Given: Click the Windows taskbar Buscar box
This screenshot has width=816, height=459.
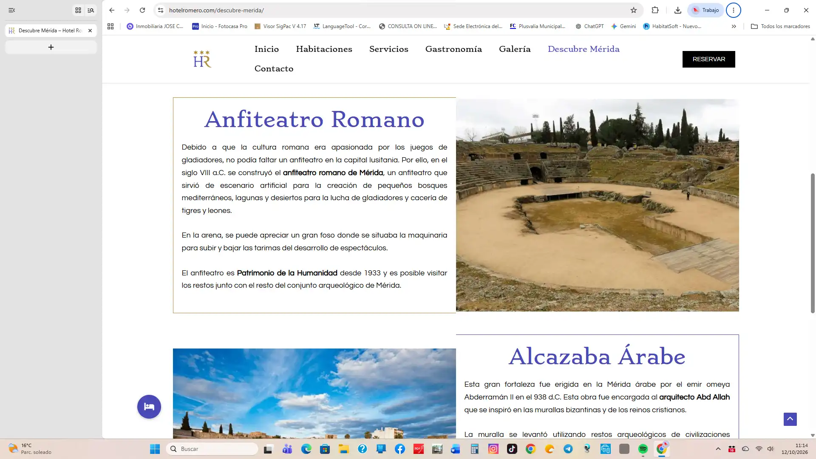Looking at the screenshot, I should click(x=212, y=449).
